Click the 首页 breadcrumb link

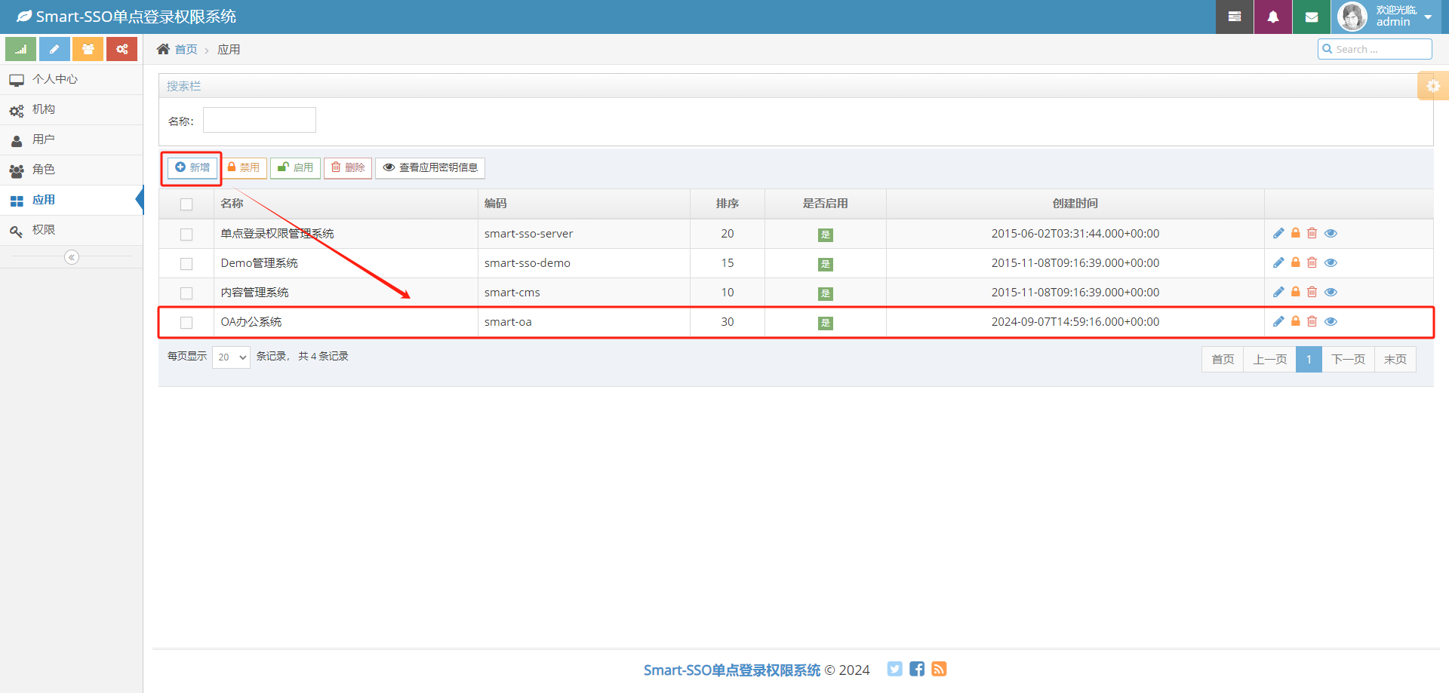pyautogui.click(x=186, y=49)
